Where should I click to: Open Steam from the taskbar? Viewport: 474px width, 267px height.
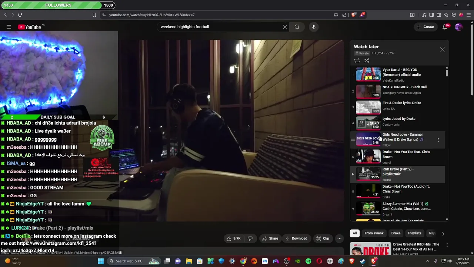363,261
